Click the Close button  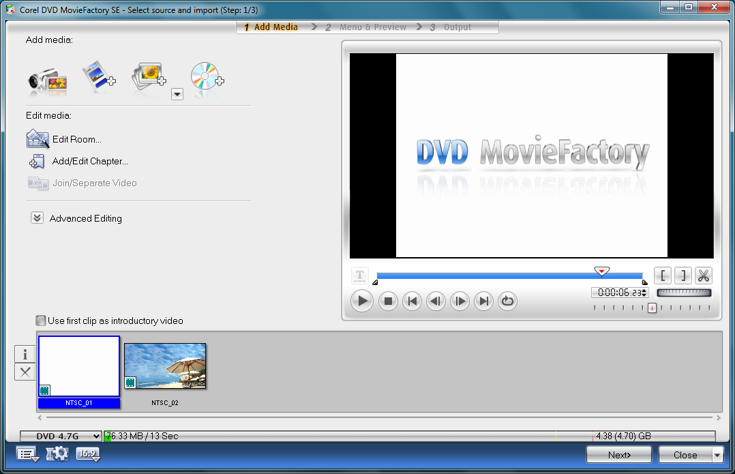coord(685,455)
